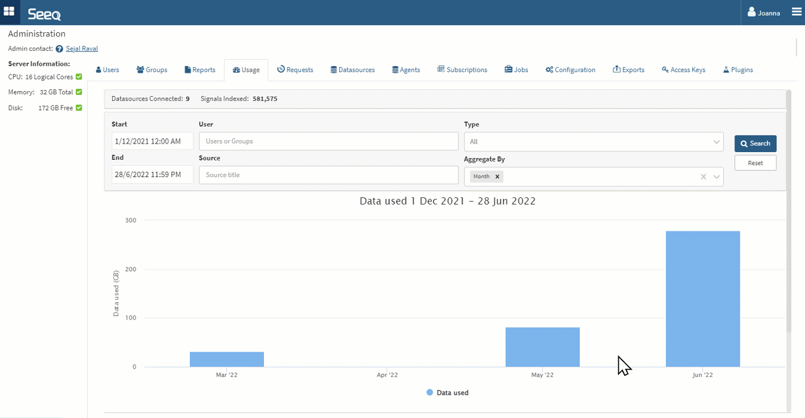The image size is (805, 418).
Task: Click the Seeq home grid icon
Action: coord(9,12)
